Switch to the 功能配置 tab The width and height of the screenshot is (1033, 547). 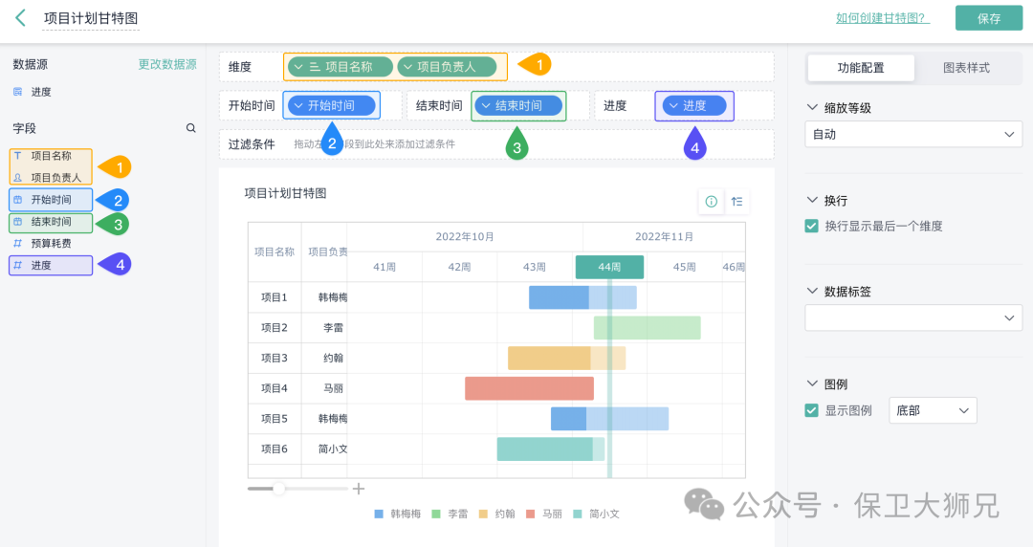pyautogui.click(x=861, y=68)
